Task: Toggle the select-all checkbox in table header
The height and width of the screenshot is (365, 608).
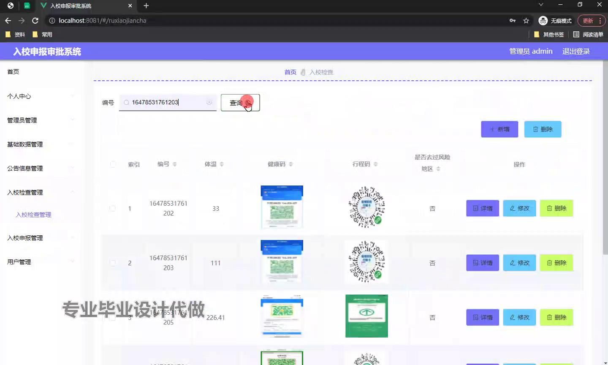Action: [113, 164]
